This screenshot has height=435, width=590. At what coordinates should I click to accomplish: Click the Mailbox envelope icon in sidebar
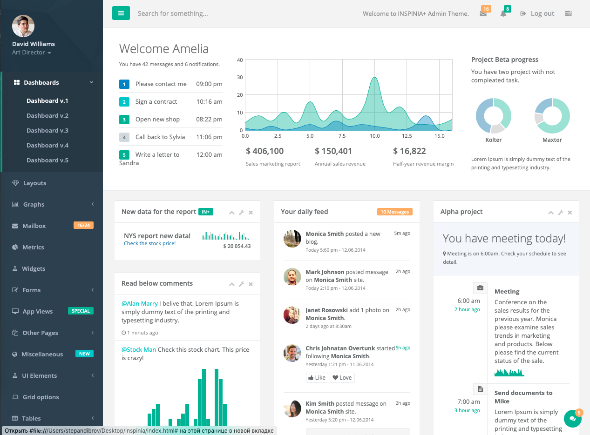click(15, 226)
